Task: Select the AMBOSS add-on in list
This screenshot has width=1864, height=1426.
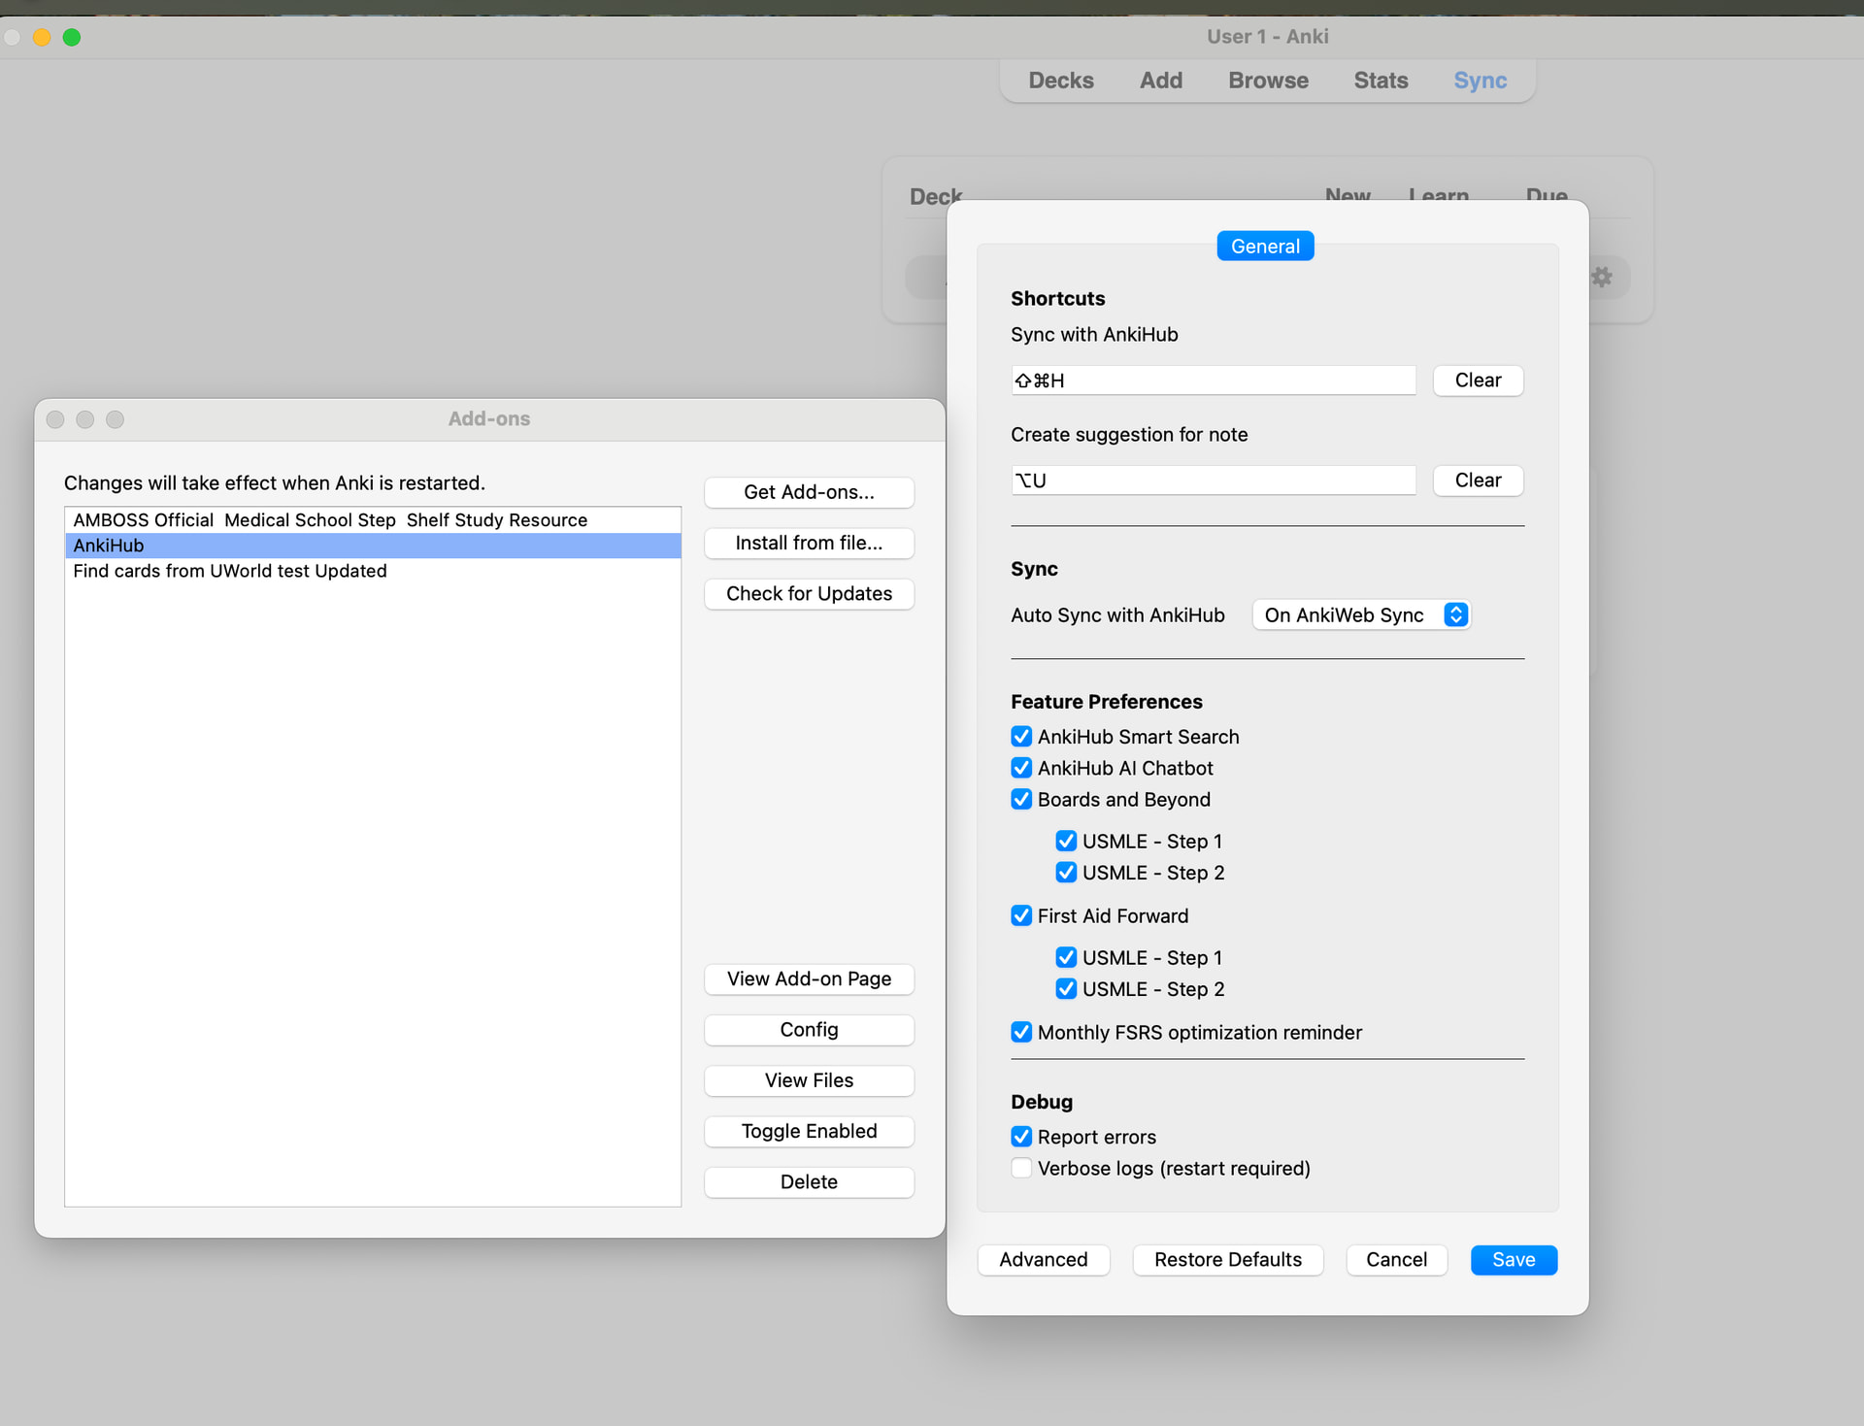Action: point(330,520)
